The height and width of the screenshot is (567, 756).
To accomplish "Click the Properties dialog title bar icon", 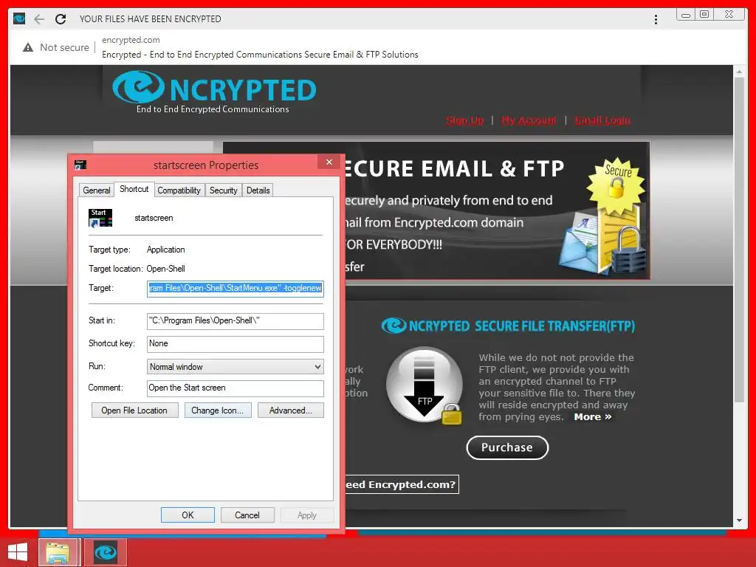I will (80, 165).
